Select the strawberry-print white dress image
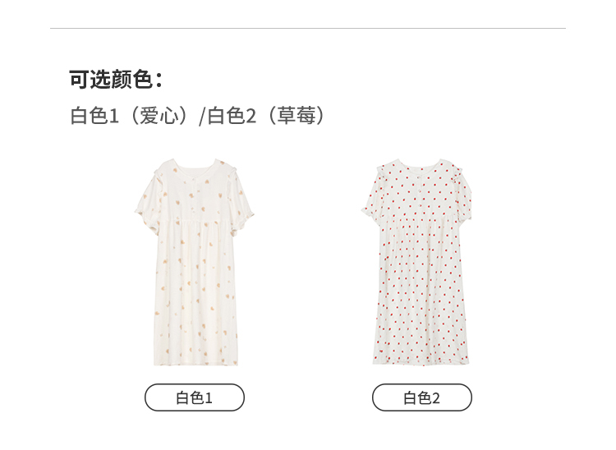Image resolution: width=616 pixels, height=450 pixels. pyautogui.click(x=416, y=261)
